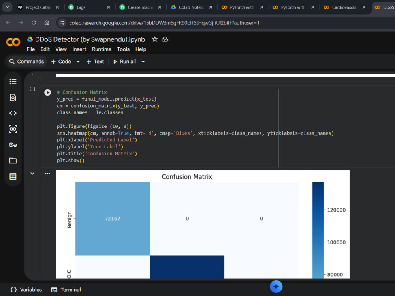Image resolution: width=395 pixels, height=296 pixels.
Task: Open the Help menu
Action: pos(141,49)
